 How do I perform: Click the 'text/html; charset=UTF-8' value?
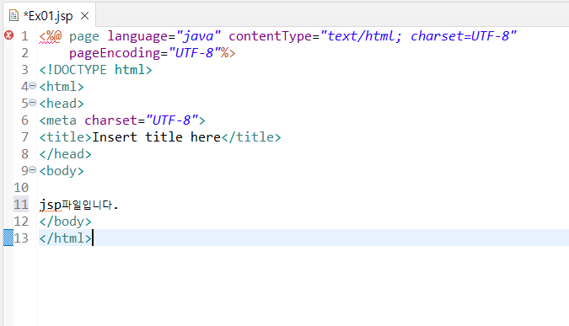tap(418, 36)
